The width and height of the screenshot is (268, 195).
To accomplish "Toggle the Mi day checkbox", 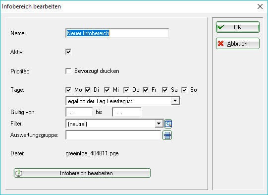I will [107, 90].
